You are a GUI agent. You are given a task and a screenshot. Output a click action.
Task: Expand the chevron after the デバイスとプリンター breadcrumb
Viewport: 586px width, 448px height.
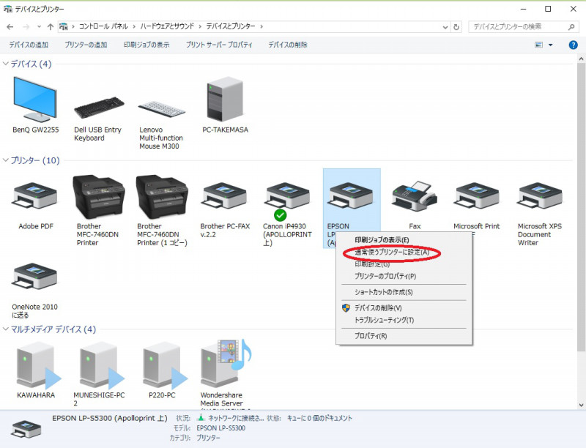262,26
